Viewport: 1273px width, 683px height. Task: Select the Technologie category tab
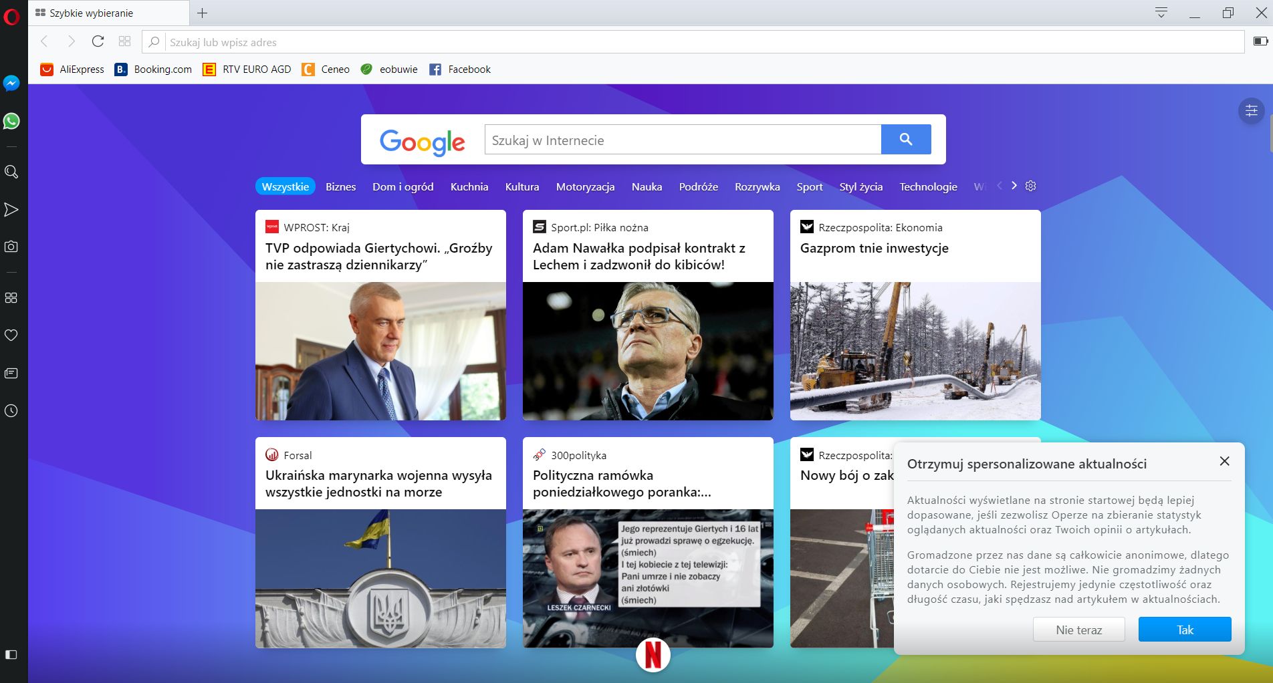point(928,186)
